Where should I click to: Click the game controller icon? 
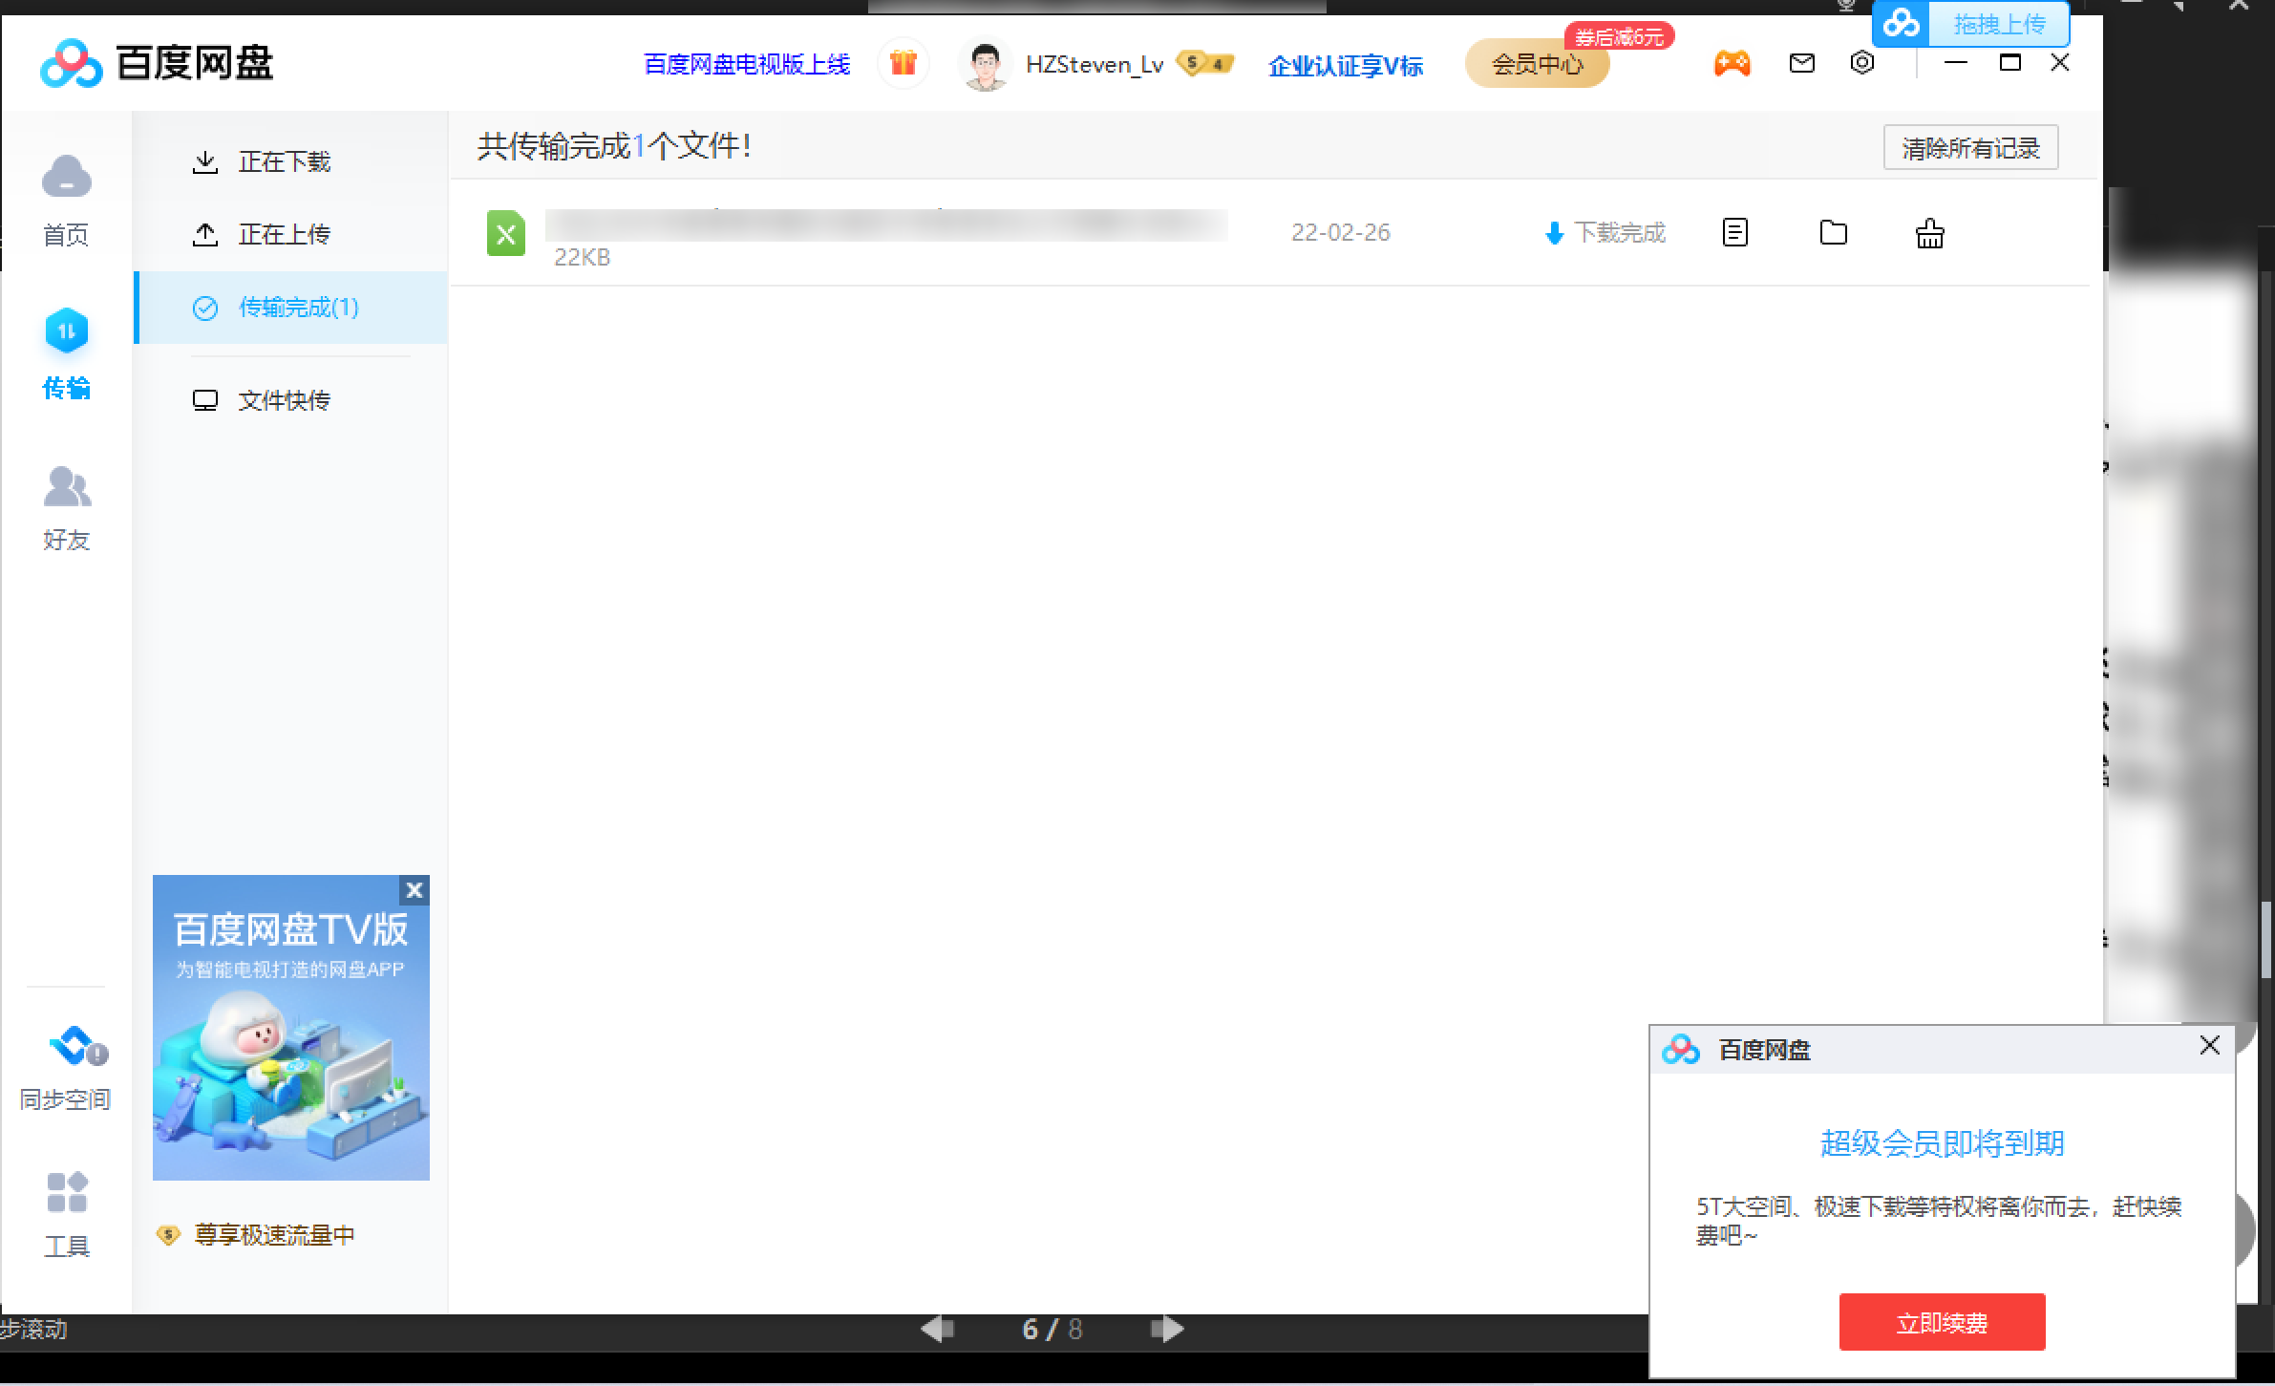coord(1732,64)
